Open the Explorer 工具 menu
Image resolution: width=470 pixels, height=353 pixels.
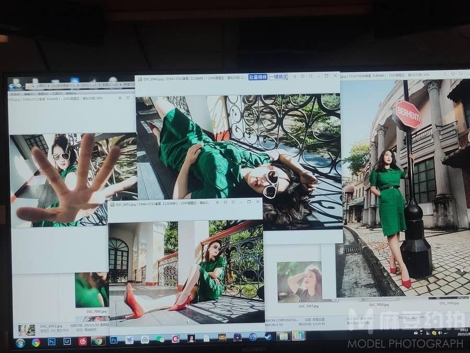[57, 94]
